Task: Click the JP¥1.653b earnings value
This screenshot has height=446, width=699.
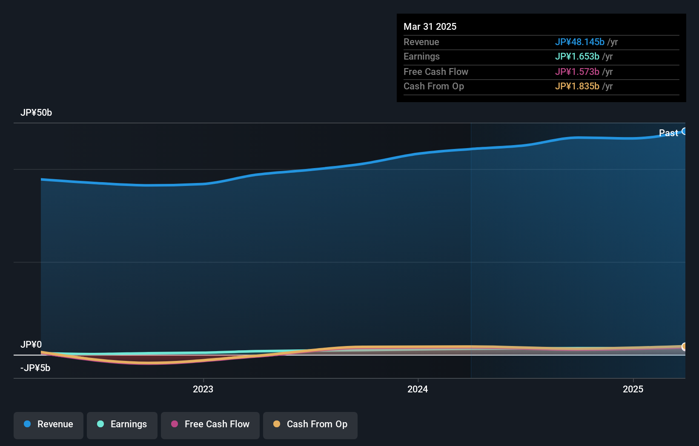Action: coord(577,56)
